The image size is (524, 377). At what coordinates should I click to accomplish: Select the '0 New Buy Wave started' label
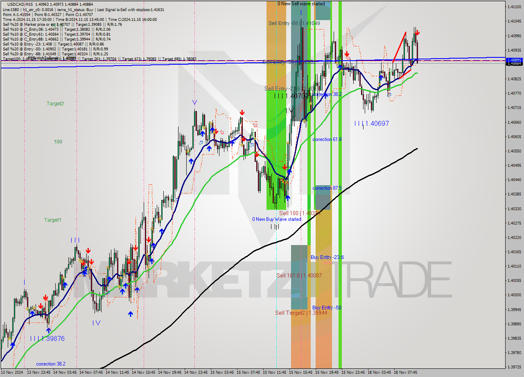point(277,219)
